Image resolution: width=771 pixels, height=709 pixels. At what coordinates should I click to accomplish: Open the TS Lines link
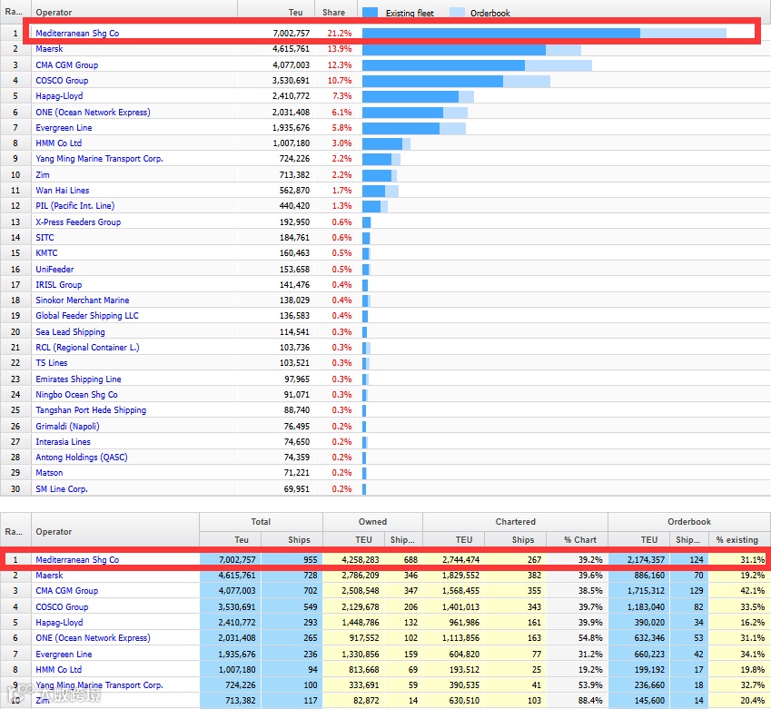click(x=52, y=363)
